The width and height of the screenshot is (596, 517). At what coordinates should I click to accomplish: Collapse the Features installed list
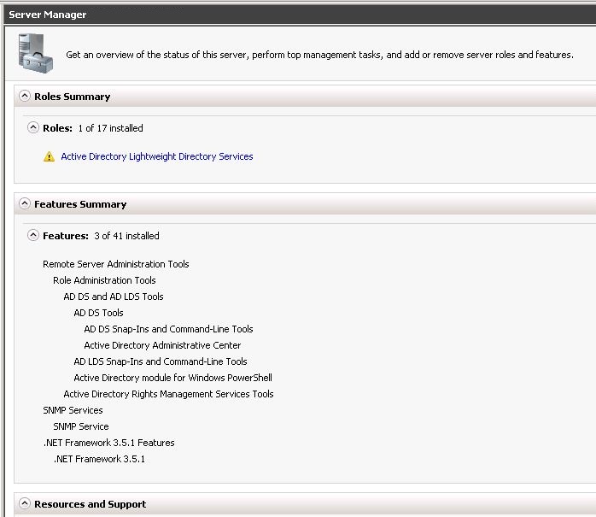(33, 235)
